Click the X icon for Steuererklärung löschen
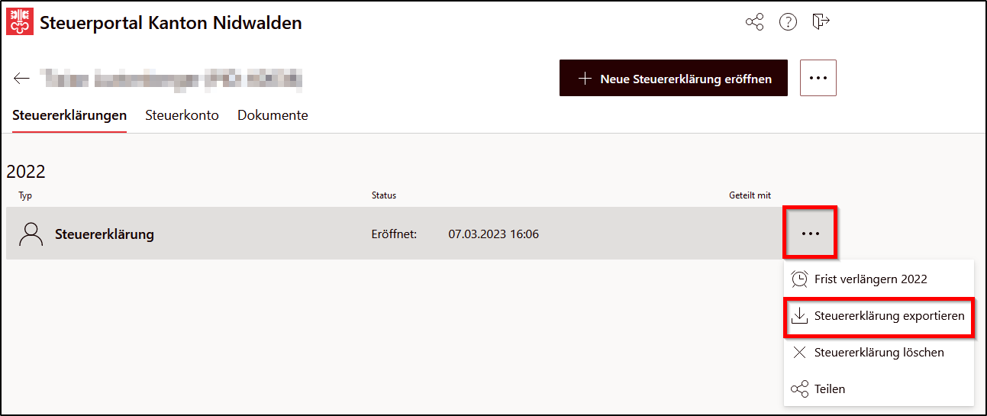987x416 pixels. point(799,353)
